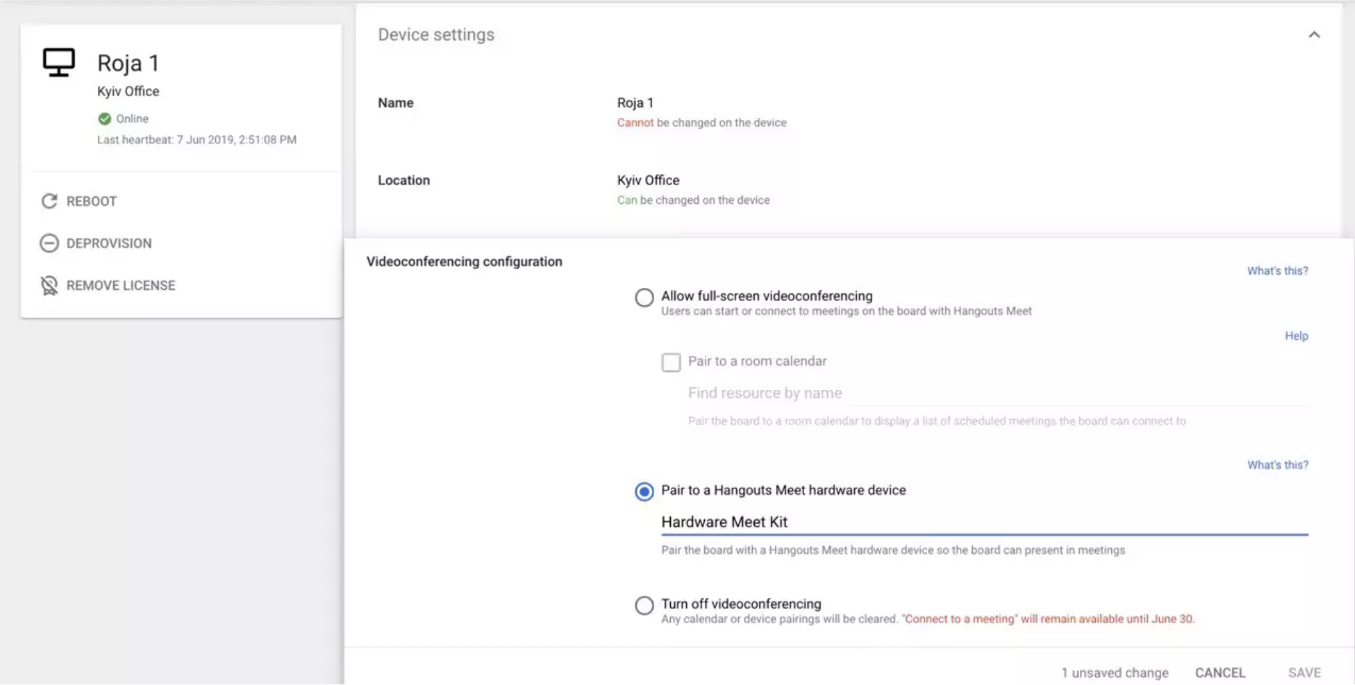Check the Pair to a room calendar checkbox

point(671,362)
